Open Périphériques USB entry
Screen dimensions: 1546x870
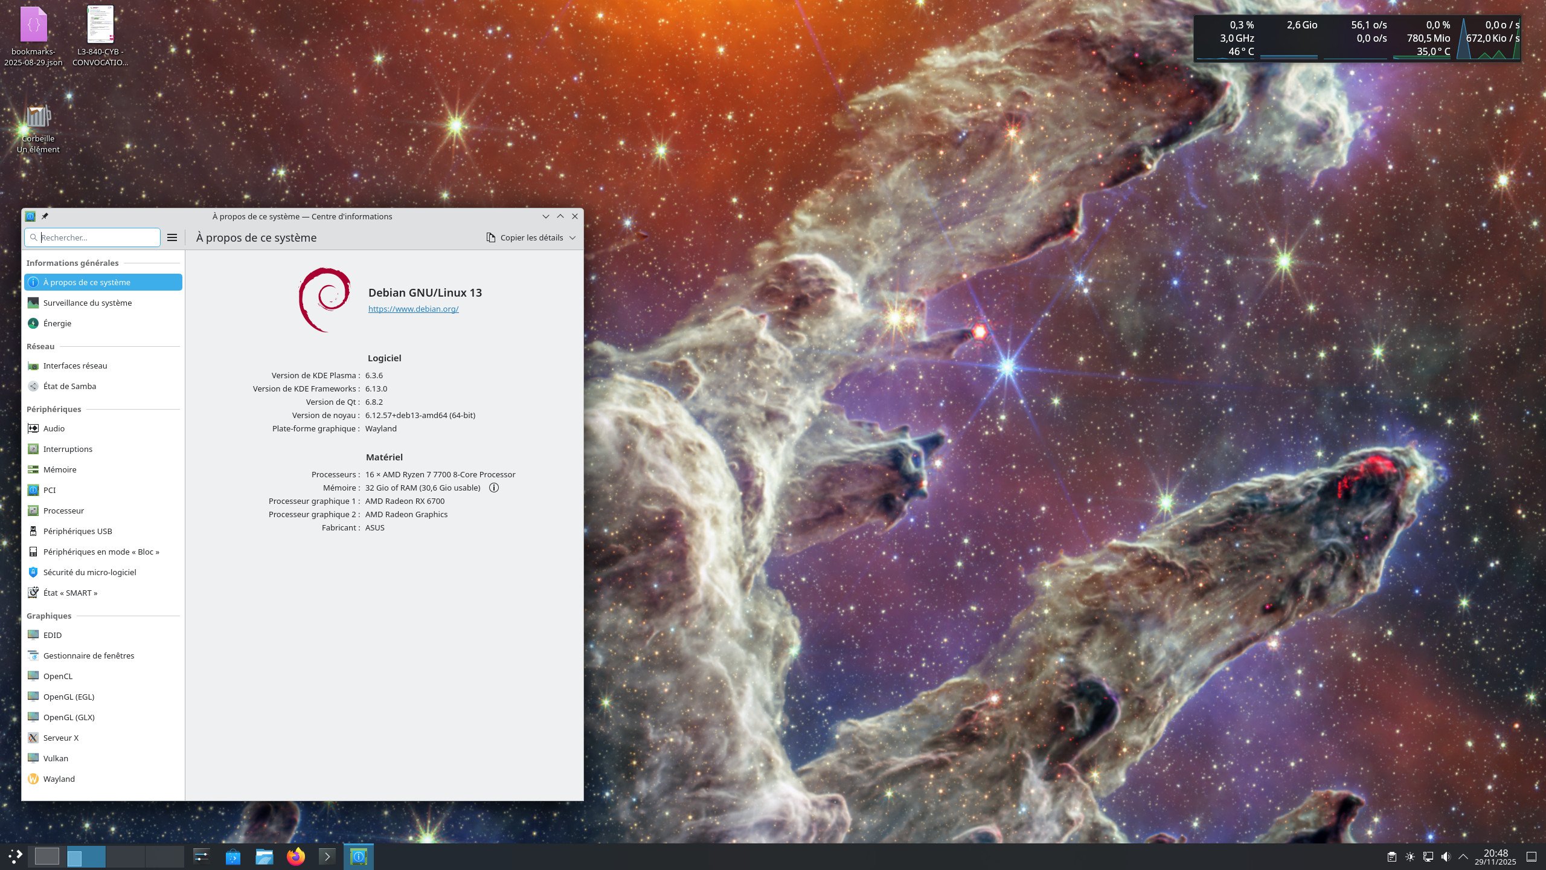pos(77,531)
